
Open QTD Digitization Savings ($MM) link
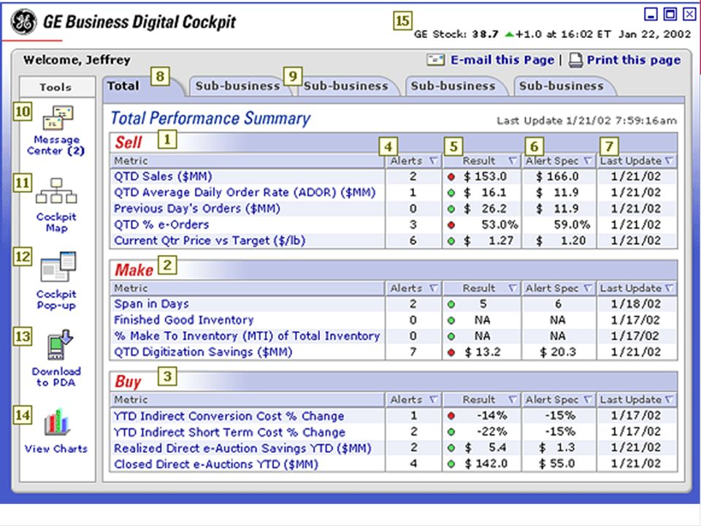[203, 352]
